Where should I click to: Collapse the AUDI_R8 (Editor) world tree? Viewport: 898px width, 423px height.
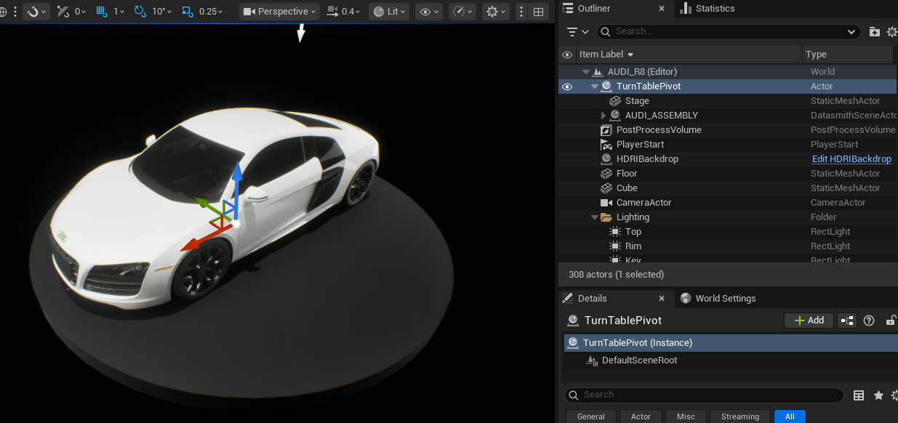pyautogui.click(x=586, y=72)
